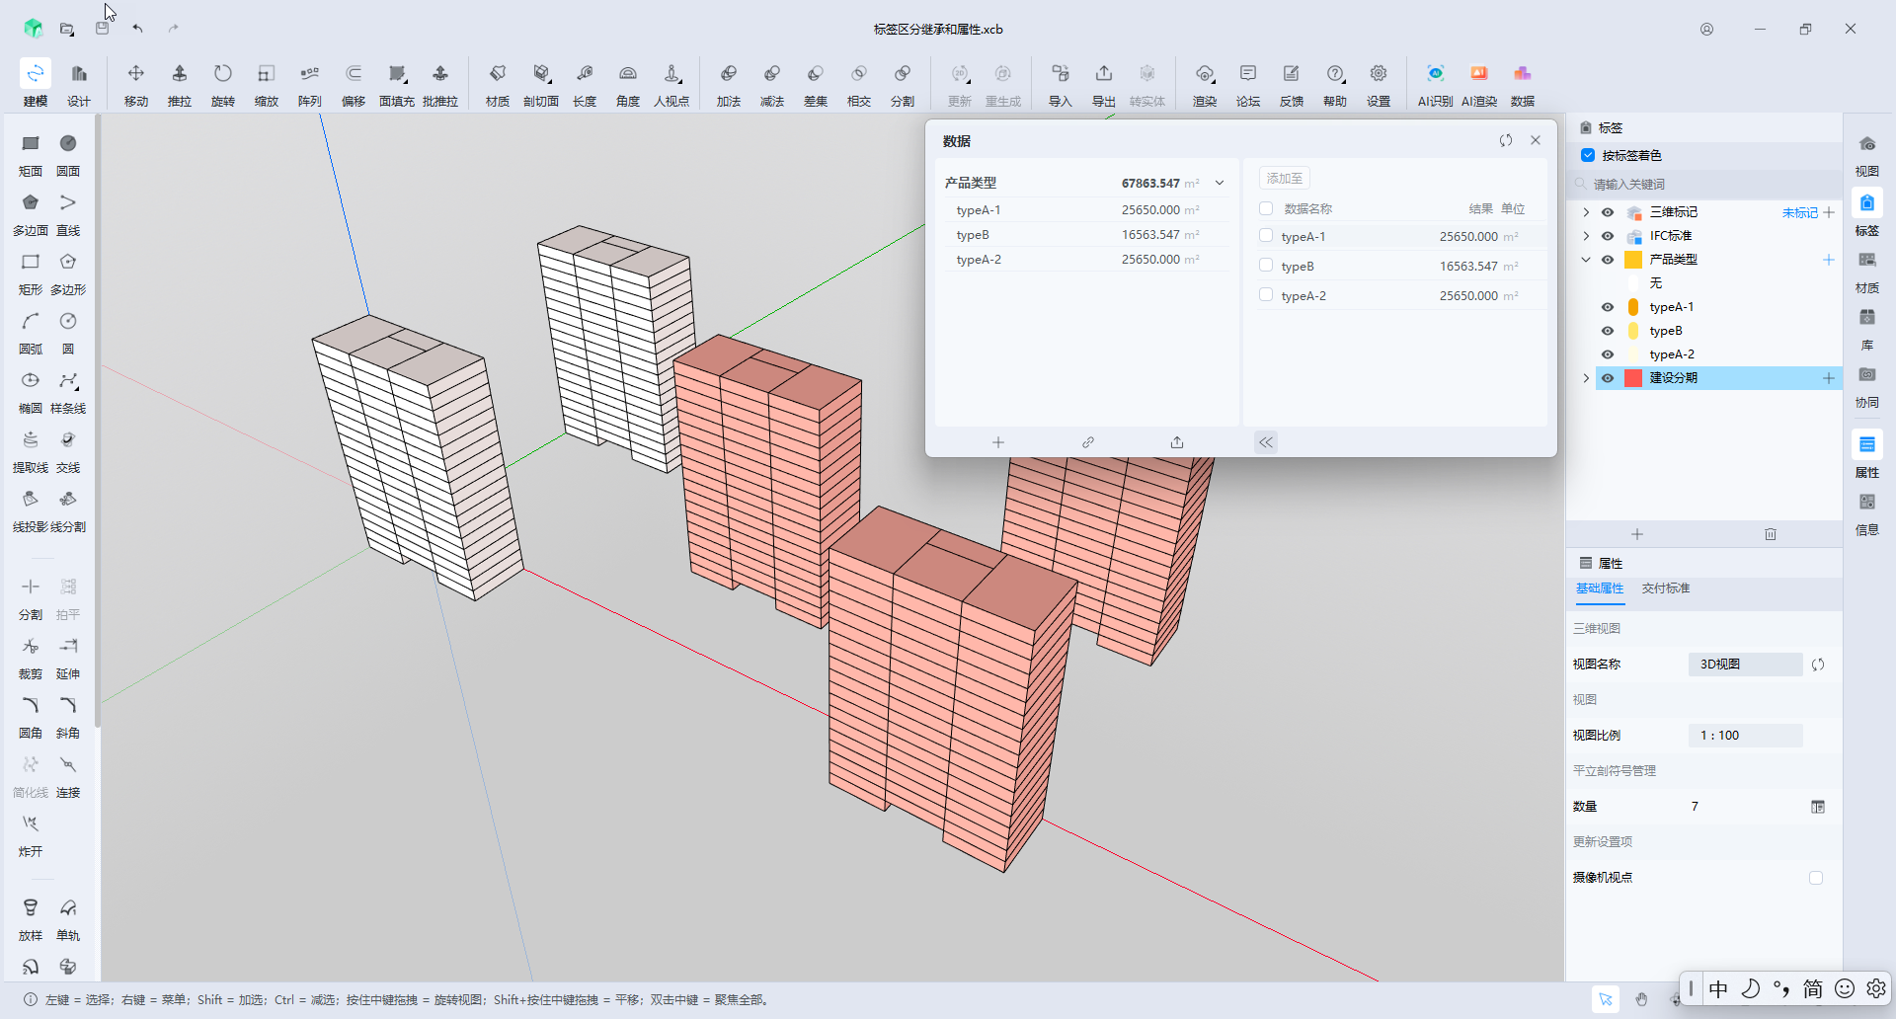Click the red 建设分期 color swatch

click(1633, 378)
